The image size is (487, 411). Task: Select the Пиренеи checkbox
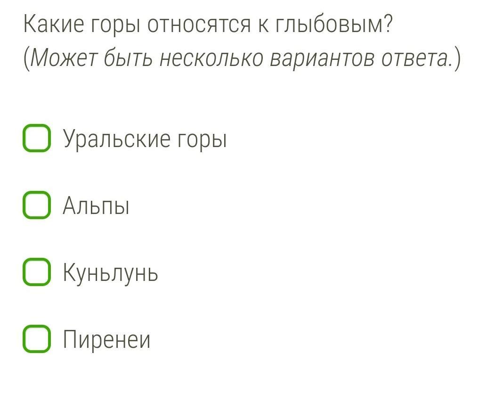(37, 338)
